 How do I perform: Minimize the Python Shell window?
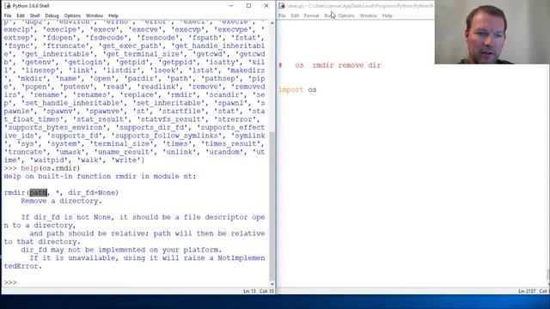[x=231, y=6]
